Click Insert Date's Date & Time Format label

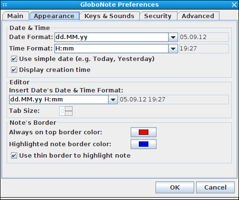click(66, 90)
